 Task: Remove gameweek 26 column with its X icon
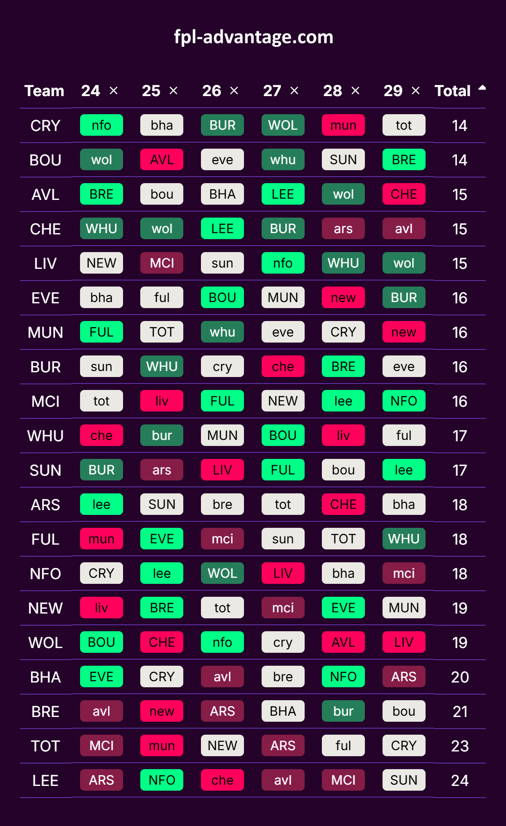(234, 90)
